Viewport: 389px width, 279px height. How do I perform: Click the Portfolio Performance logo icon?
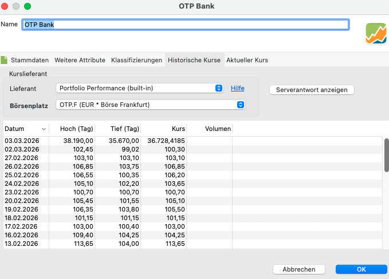click(376, 33)
